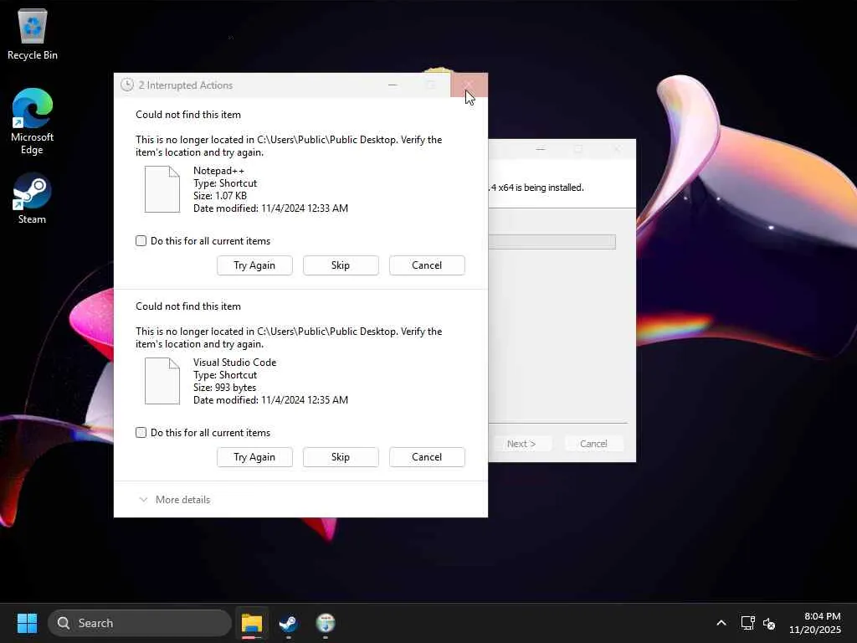Select the Steam desktop shortcut
Screen dimensions: 857x643
tap(33, 198)
